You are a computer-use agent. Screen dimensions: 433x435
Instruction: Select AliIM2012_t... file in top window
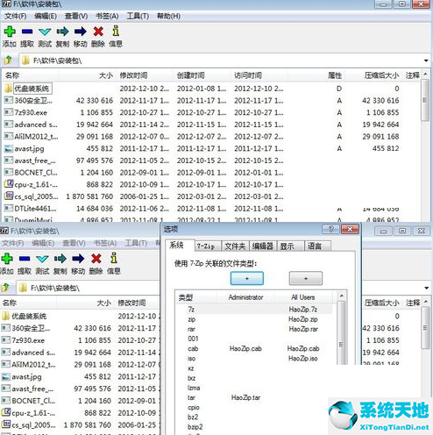[x=36, y=136]
